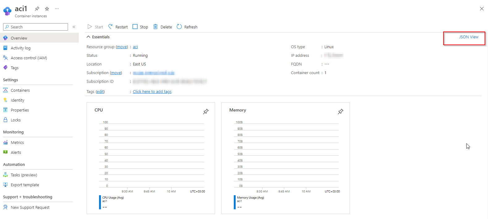This screenshot has width=488, height=219.
Task: Click the Restart circular arrow icon
Action: [x=110, y=27]
